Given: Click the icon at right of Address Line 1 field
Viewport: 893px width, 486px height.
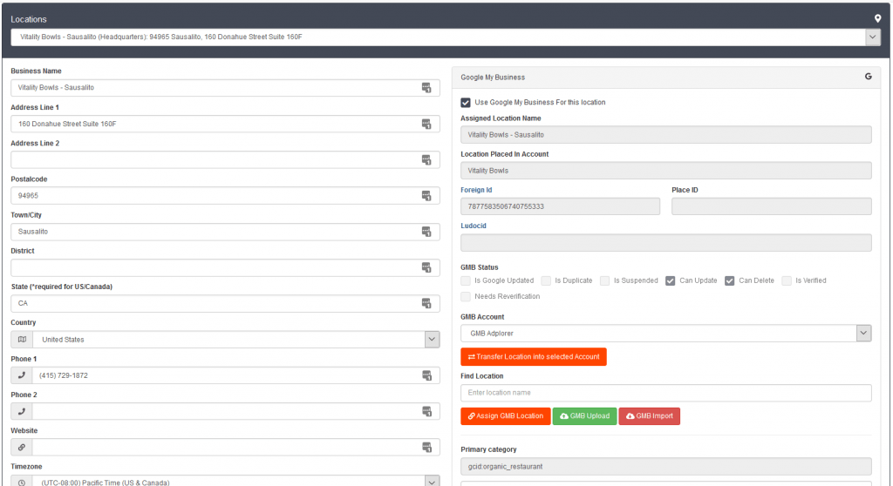Looking at the screenshot, I should coord(426,124).
